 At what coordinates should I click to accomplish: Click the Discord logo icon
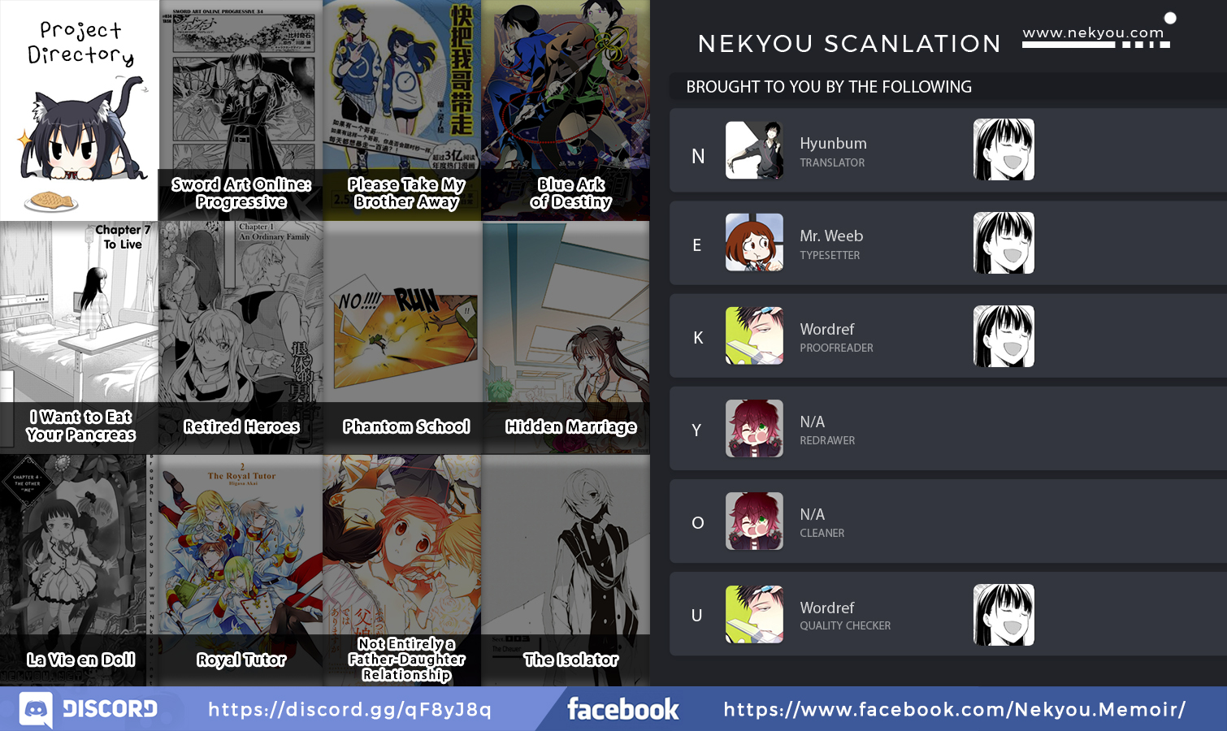(x=36, y=709)
